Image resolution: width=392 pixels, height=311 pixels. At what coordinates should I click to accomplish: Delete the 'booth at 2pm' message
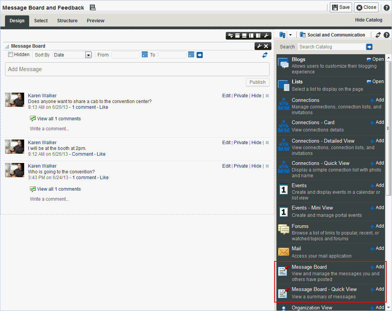tap(267, 143)
